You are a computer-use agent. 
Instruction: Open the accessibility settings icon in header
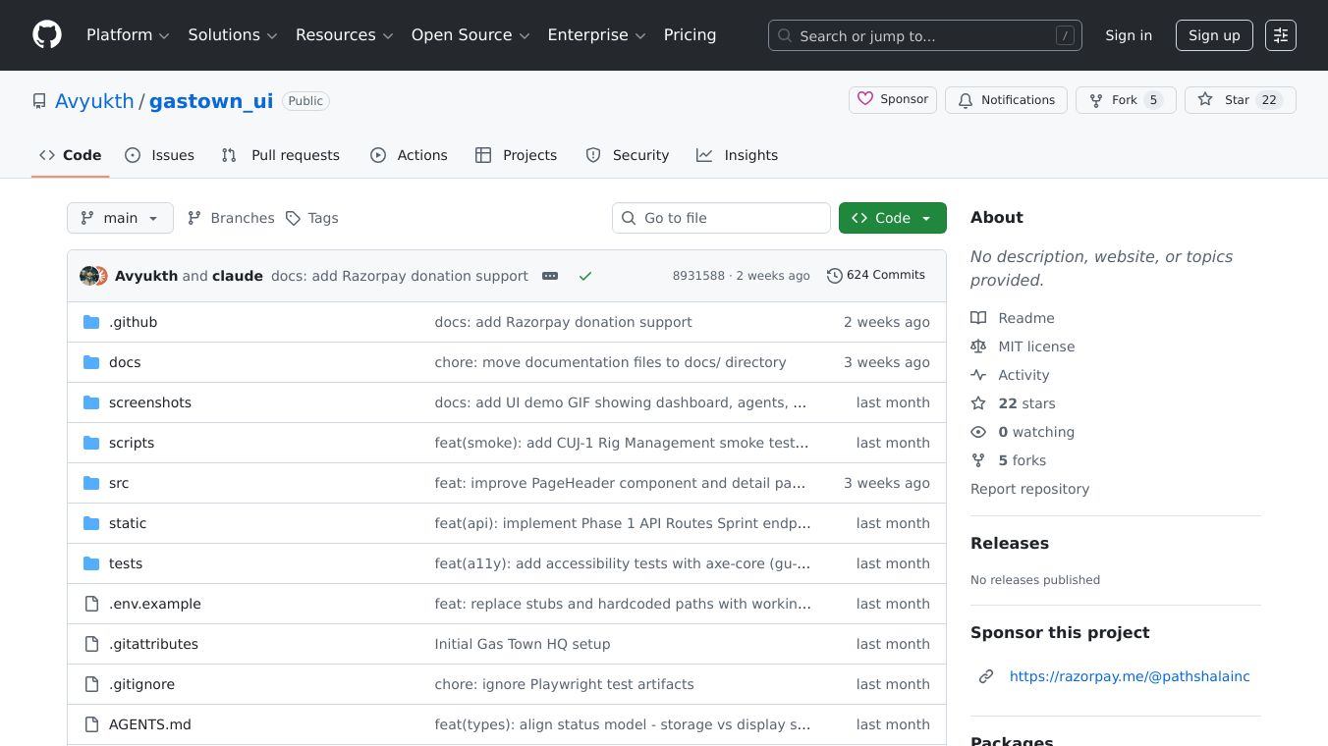1280,35
